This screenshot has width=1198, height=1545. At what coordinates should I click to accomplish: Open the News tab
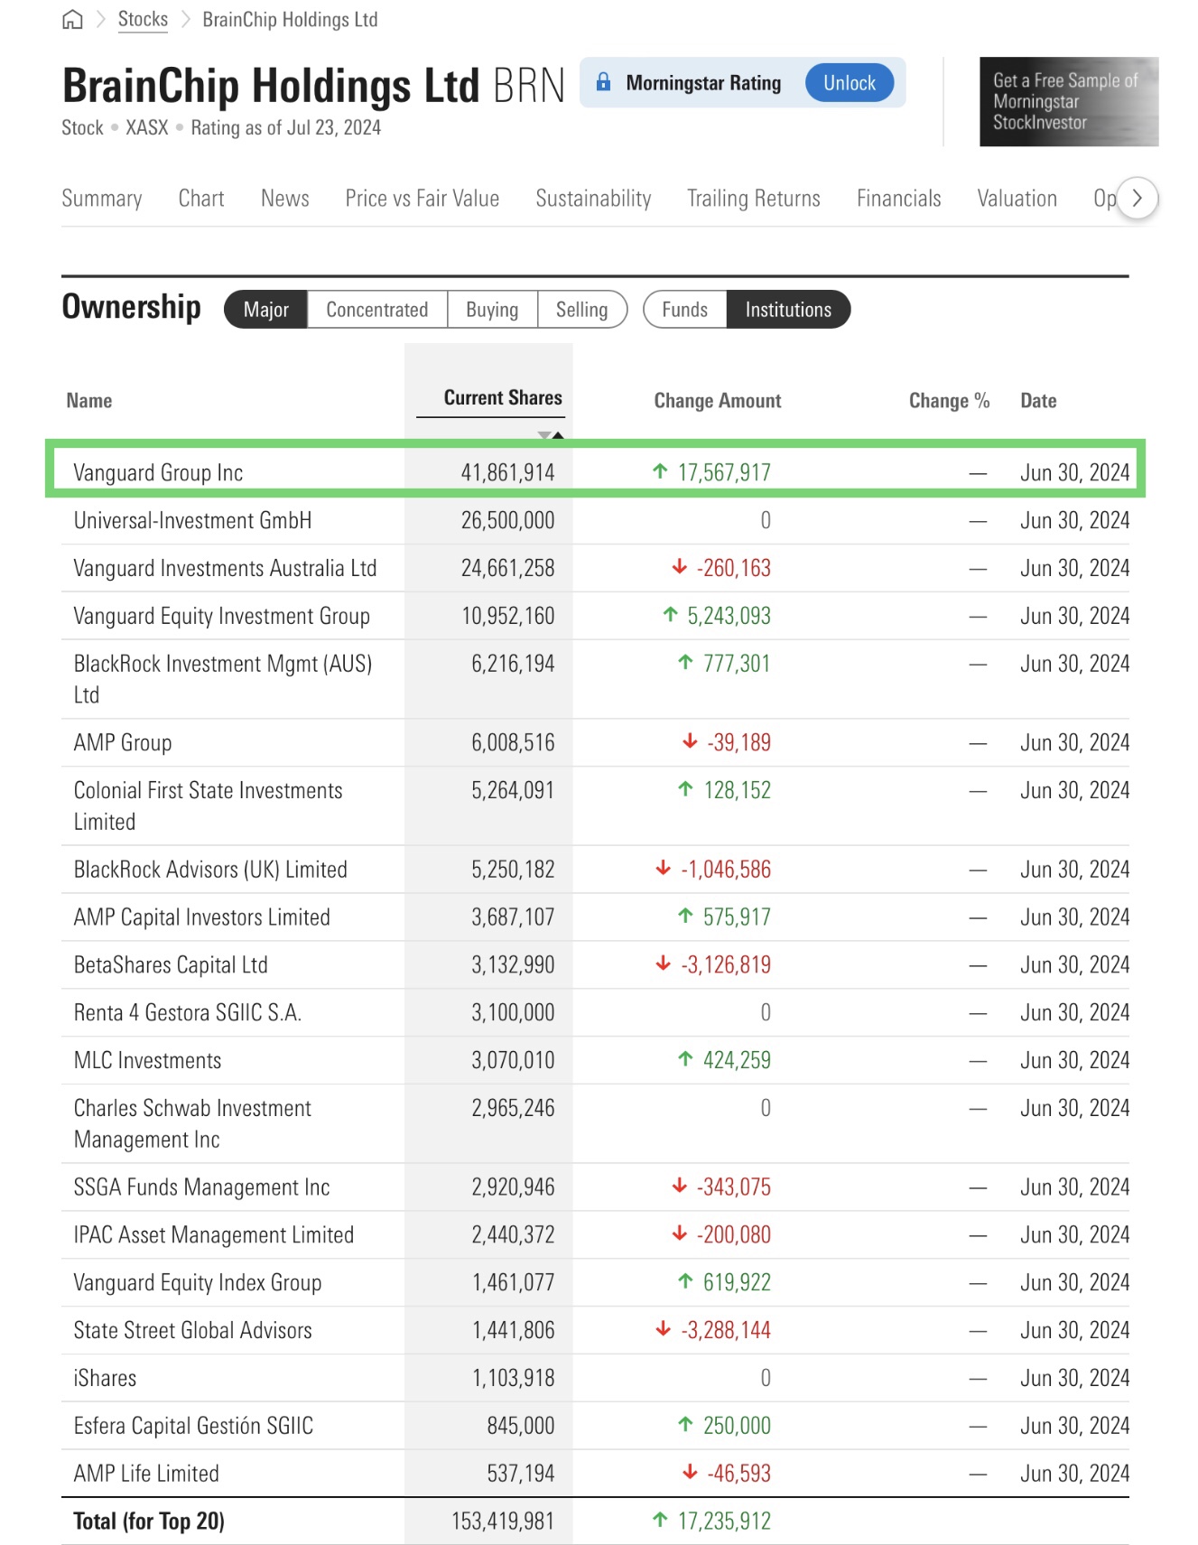click(285, 198)
